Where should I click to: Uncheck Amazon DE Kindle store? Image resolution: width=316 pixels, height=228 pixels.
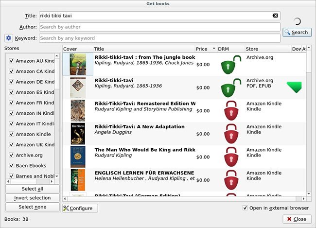12,82
